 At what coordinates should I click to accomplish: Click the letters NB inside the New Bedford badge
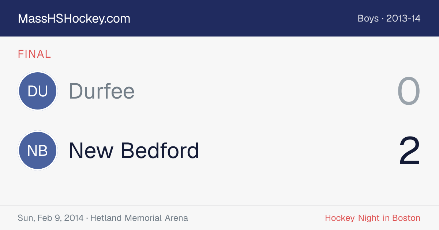38,151
